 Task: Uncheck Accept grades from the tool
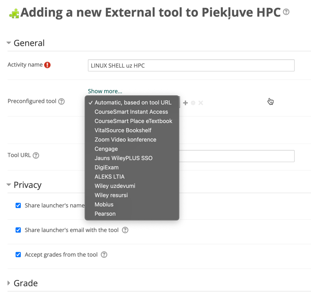18,255
